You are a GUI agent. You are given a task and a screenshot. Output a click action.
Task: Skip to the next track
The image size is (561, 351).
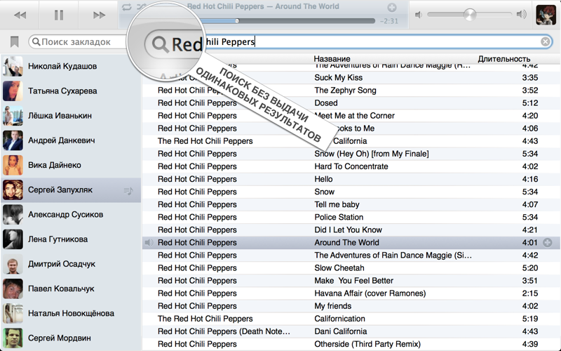(x=99, y=15)
